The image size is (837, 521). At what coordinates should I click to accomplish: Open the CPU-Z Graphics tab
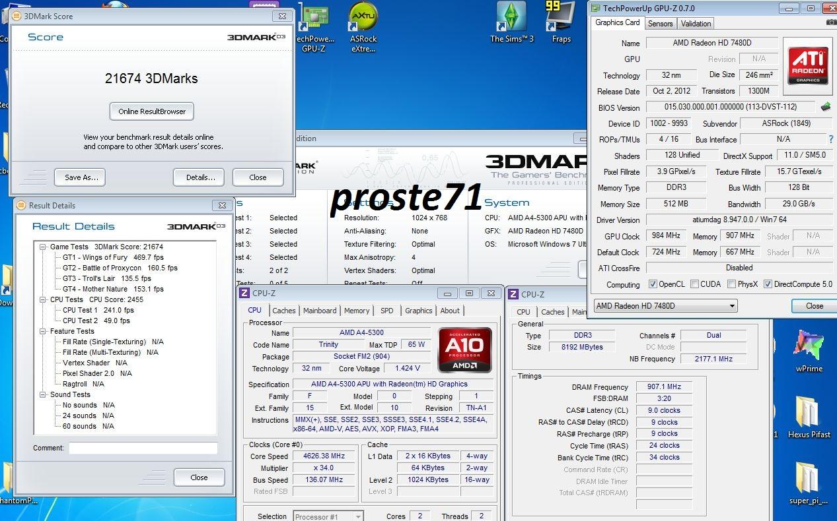(x=419, y=311)
